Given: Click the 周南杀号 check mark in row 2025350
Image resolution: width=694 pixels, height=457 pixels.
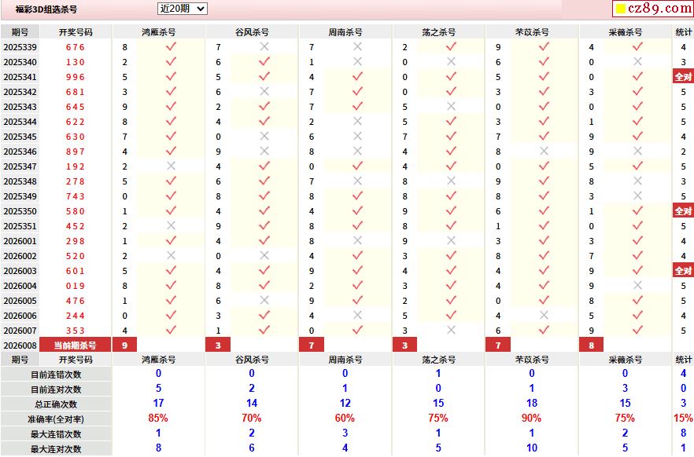Looking at the screenshot, I should tap(357, 211).
